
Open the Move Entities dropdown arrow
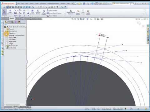(x=65, y=16)
